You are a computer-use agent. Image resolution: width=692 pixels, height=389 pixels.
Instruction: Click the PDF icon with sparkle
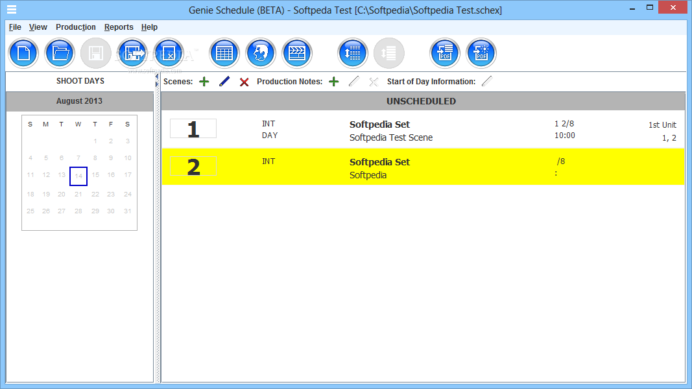481,53
